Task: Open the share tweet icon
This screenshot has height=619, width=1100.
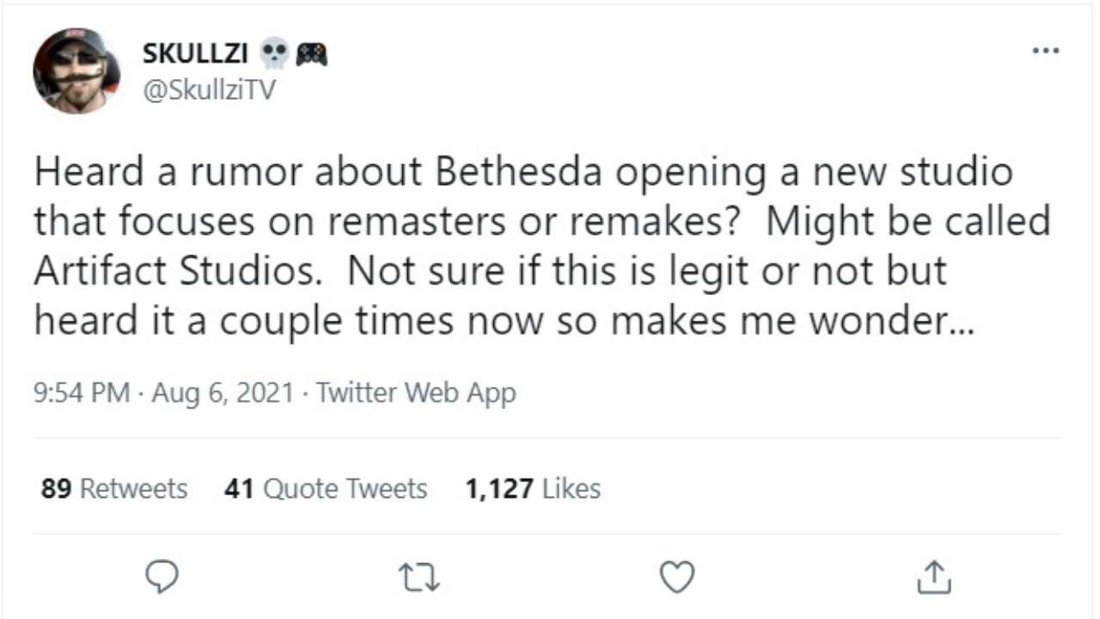Action: pyautogui.click(x=933, y=577)
